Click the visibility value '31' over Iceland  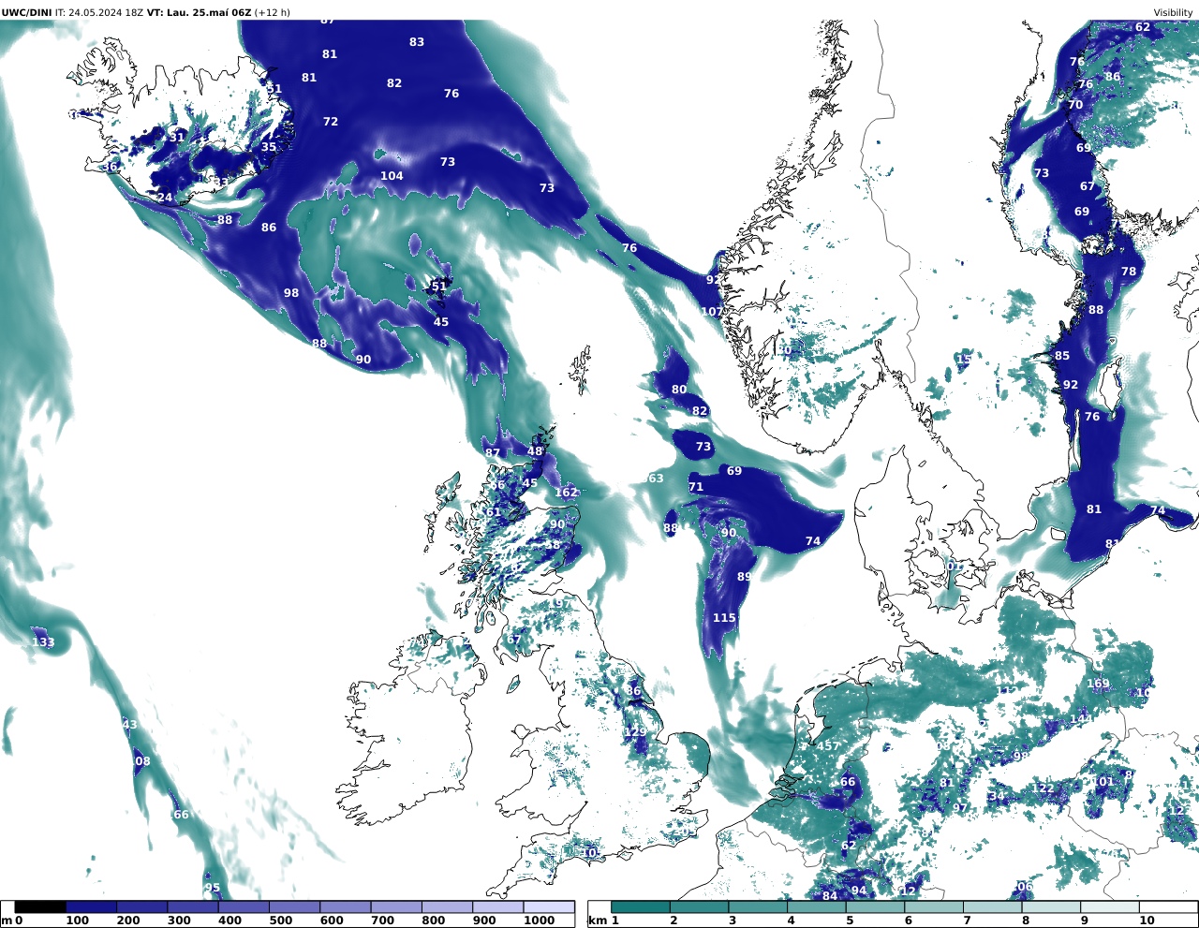coord(177,138)
